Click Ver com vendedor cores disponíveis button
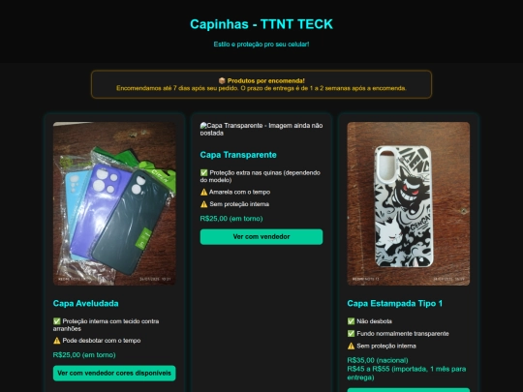 (x=114, y=374)
